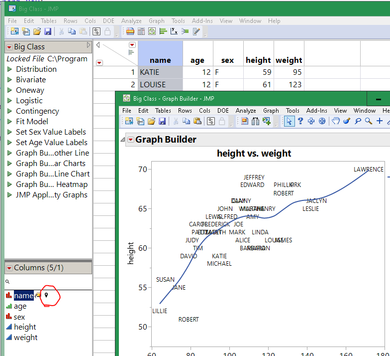The height and width of the screenshot is (356, 390).
Task: Open the Columns panel red triangle menu
Action: pyautogui.click(x=9, y=268)
